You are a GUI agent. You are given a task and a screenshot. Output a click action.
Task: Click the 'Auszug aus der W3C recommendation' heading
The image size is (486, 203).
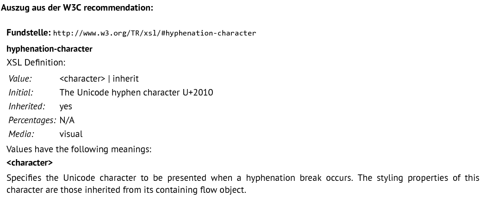click(x=77, y=8)
